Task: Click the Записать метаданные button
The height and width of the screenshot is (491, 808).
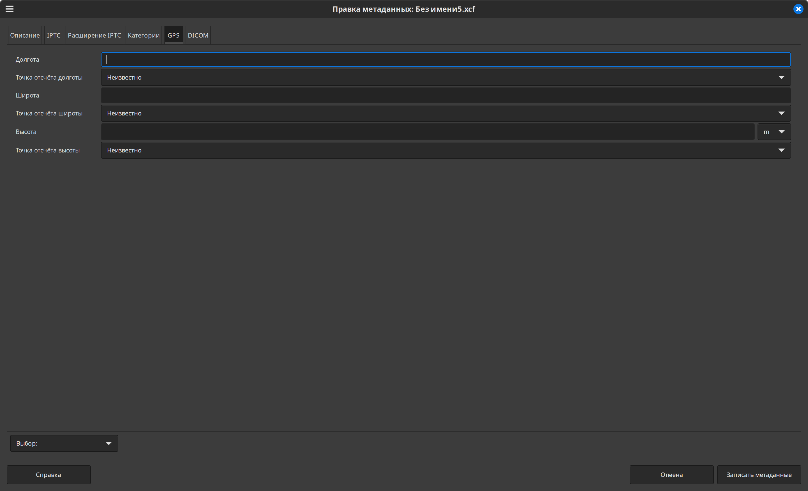Action: (759, 475)
